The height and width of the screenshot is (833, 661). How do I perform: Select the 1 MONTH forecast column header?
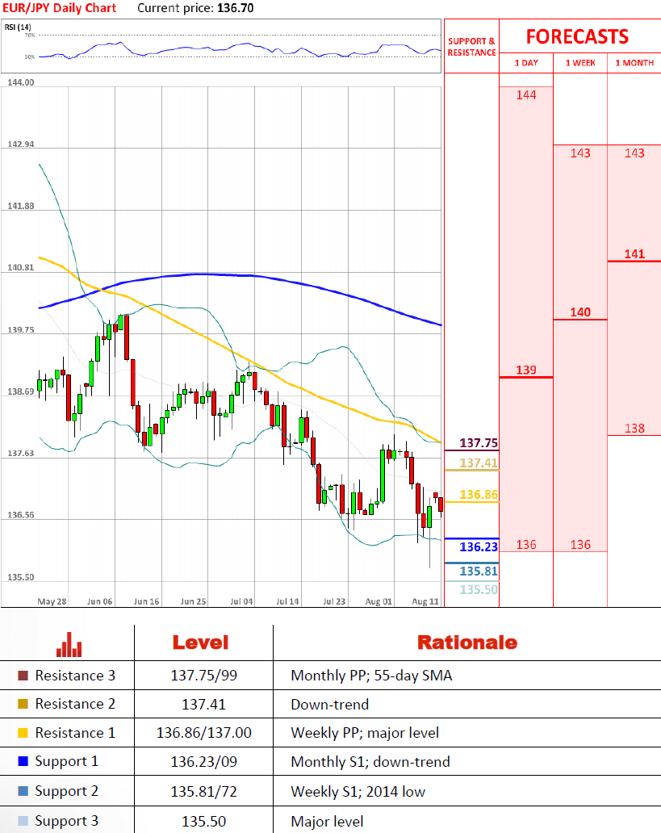tap(634, 63)
